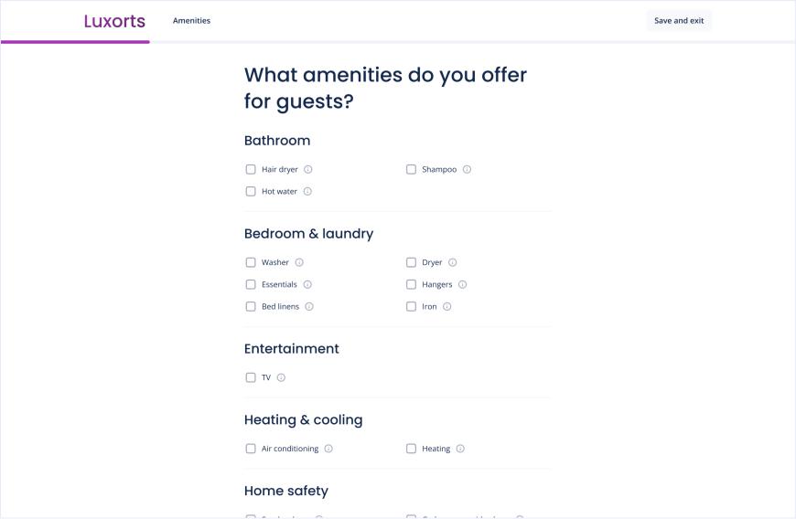This screenshot has height=519, width=796.
Task: Click the info icon next to Dryer
Action: 452,262
